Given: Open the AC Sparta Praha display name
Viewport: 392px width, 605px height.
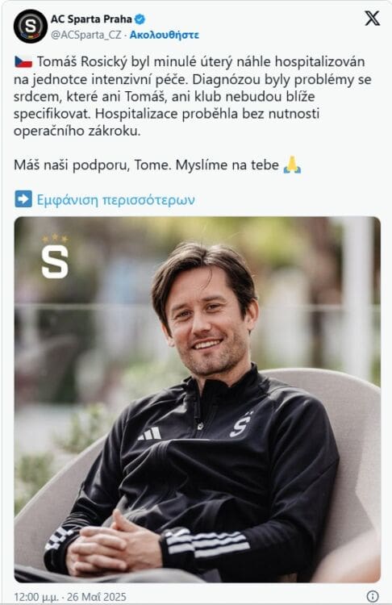Looking at the screenshot, I should pos(91,19).
